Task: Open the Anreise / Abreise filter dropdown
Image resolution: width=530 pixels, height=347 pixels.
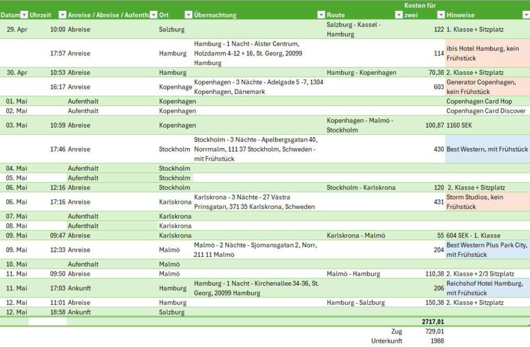Action: [x=154, y=15]
